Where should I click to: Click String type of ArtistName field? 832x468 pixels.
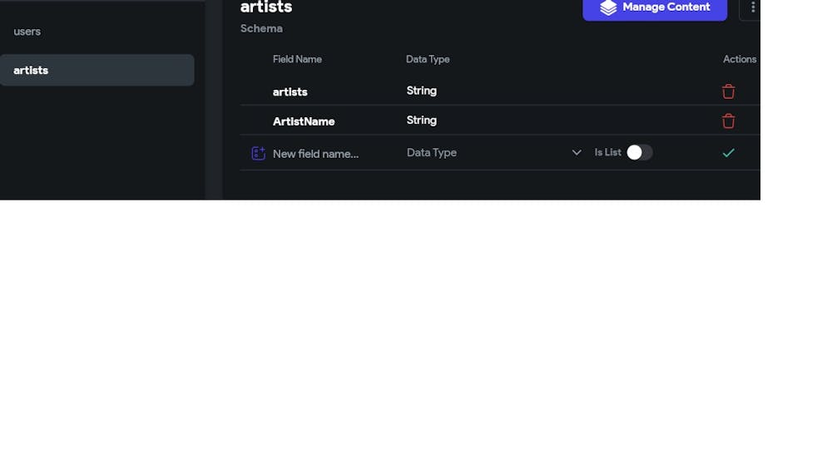[422, 121]
